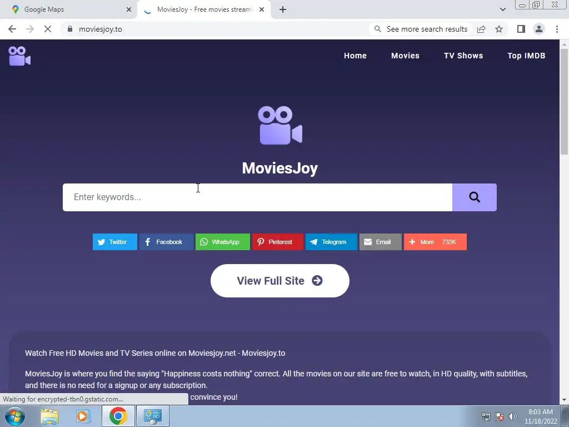Expand the tab search dropdown arrow
This screenshot has height=427, width=569.
coord(502,9)
